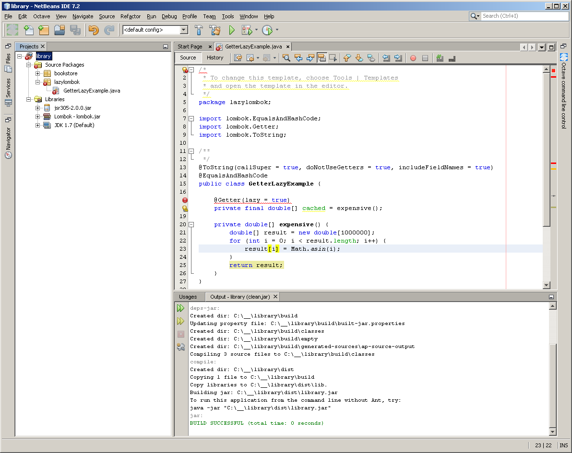The image size is (572, 453).
Task: Click the Save All icon
Action: (x=75, y=30)
